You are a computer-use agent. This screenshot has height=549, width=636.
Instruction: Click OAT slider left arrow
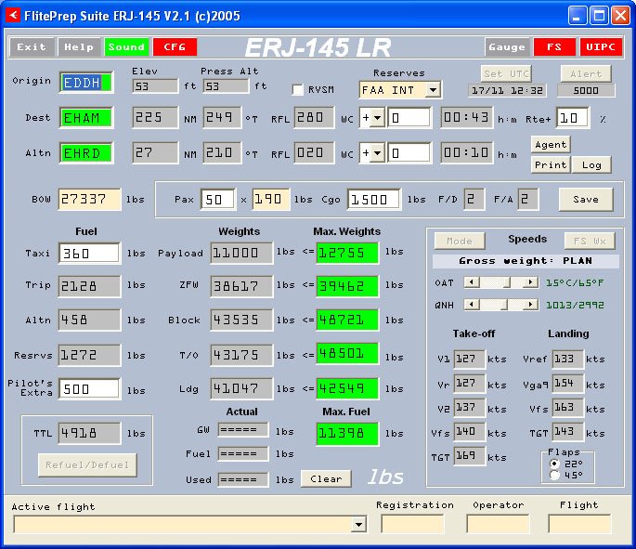[472, 282]
